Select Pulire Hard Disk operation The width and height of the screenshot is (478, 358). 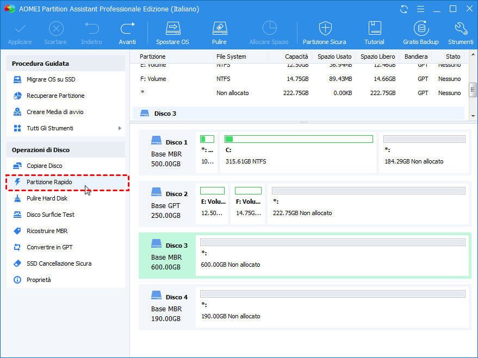(x=66, y=198)
